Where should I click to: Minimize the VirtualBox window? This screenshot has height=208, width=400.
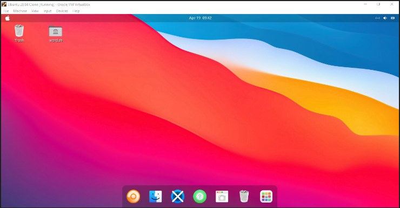(x=365, y=4)
